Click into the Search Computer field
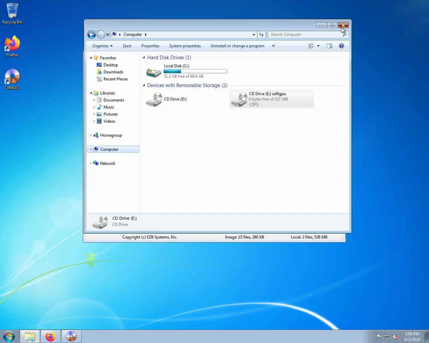Image resolution: width=429 pixels, height=343 pixels. coord(304,35)
